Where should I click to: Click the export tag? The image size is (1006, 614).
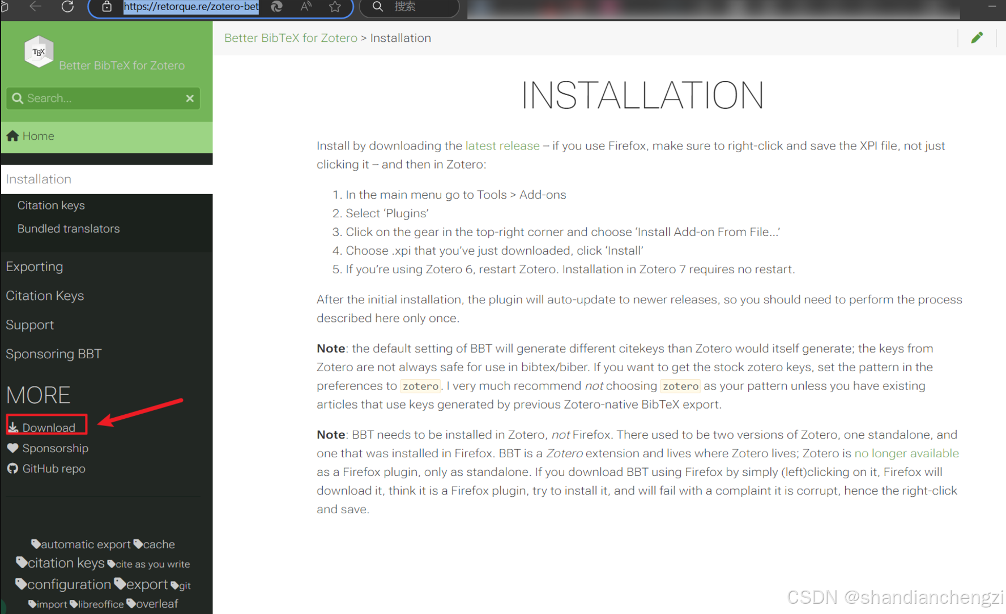(141, 585)
